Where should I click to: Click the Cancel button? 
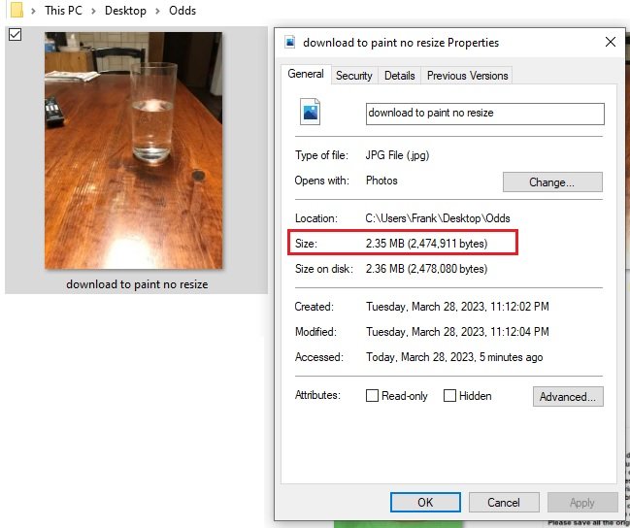[x=504, y=503]
